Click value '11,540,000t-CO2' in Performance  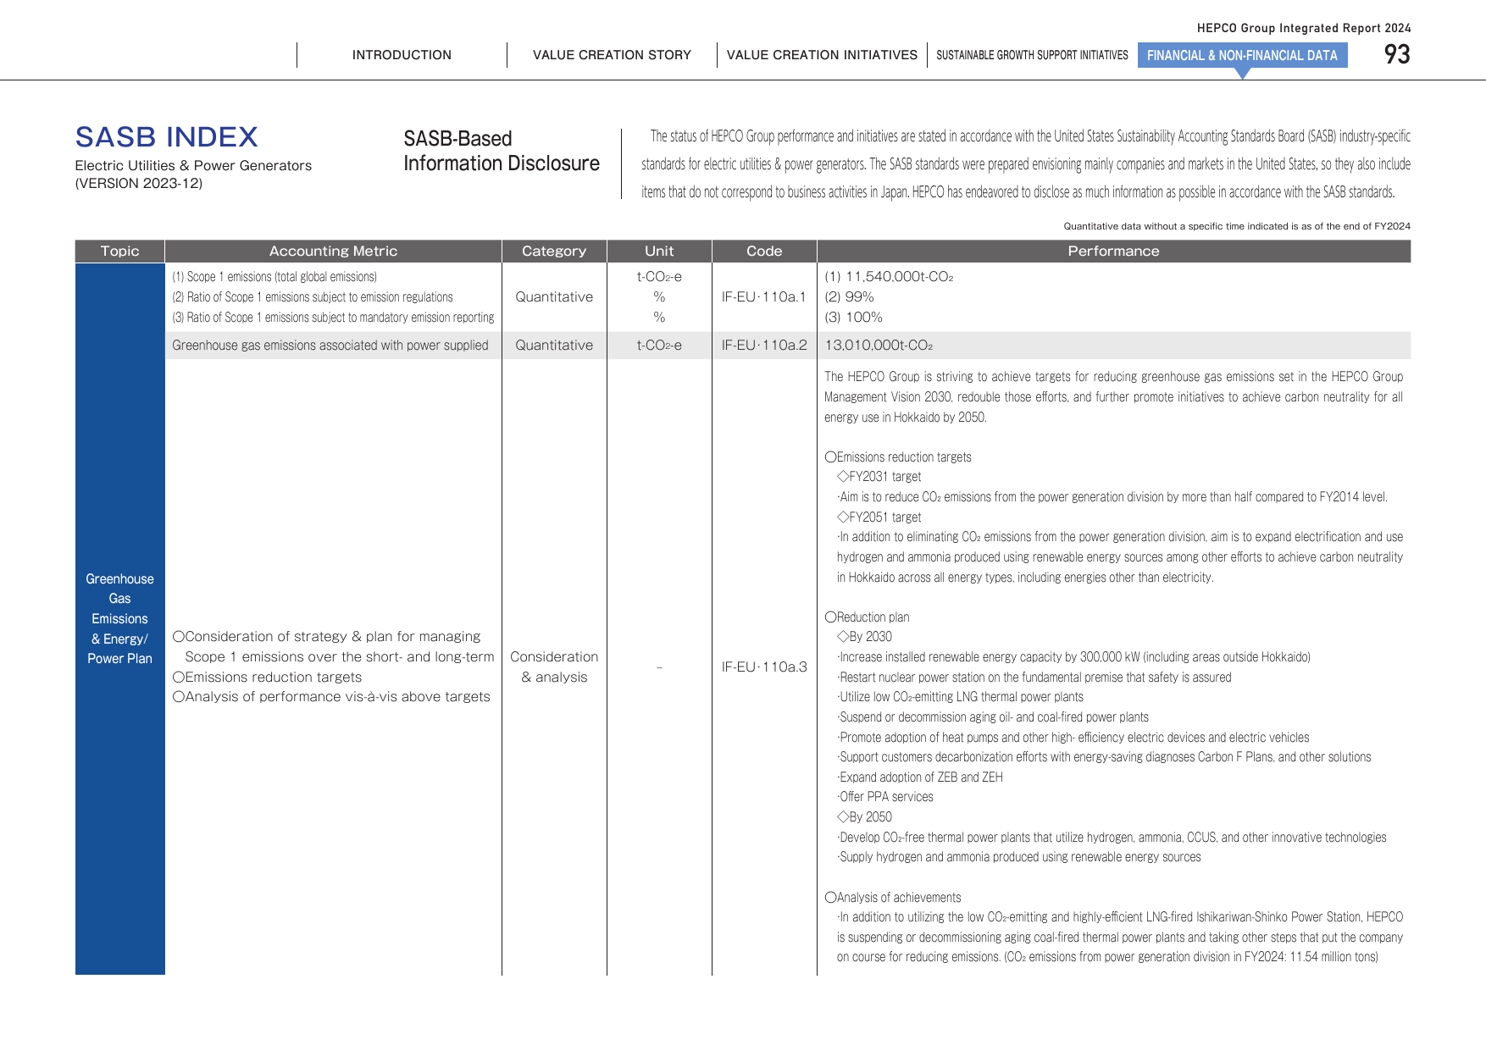899,277
